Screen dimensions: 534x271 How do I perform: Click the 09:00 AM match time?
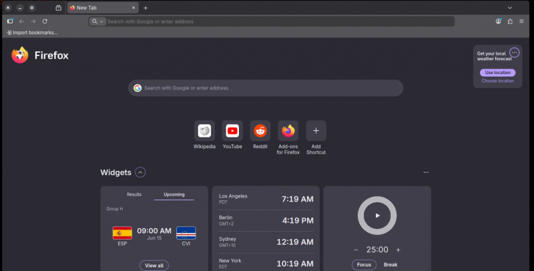[154, 230]
